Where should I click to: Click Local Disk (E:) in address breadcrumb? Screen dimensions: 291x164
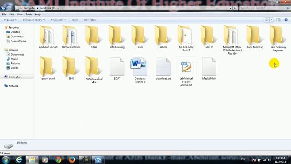coord(48,8)
